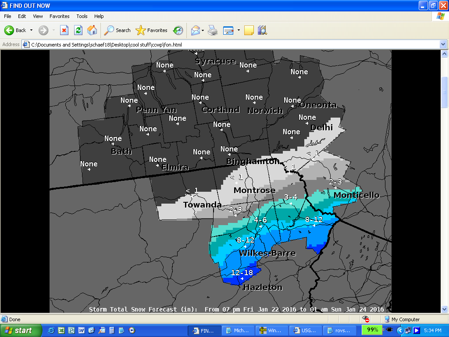Image resolution: width=449 pixels, height=337 pixels.
Task: Click the 12-18 snowfall value
Action: [242, 272]
